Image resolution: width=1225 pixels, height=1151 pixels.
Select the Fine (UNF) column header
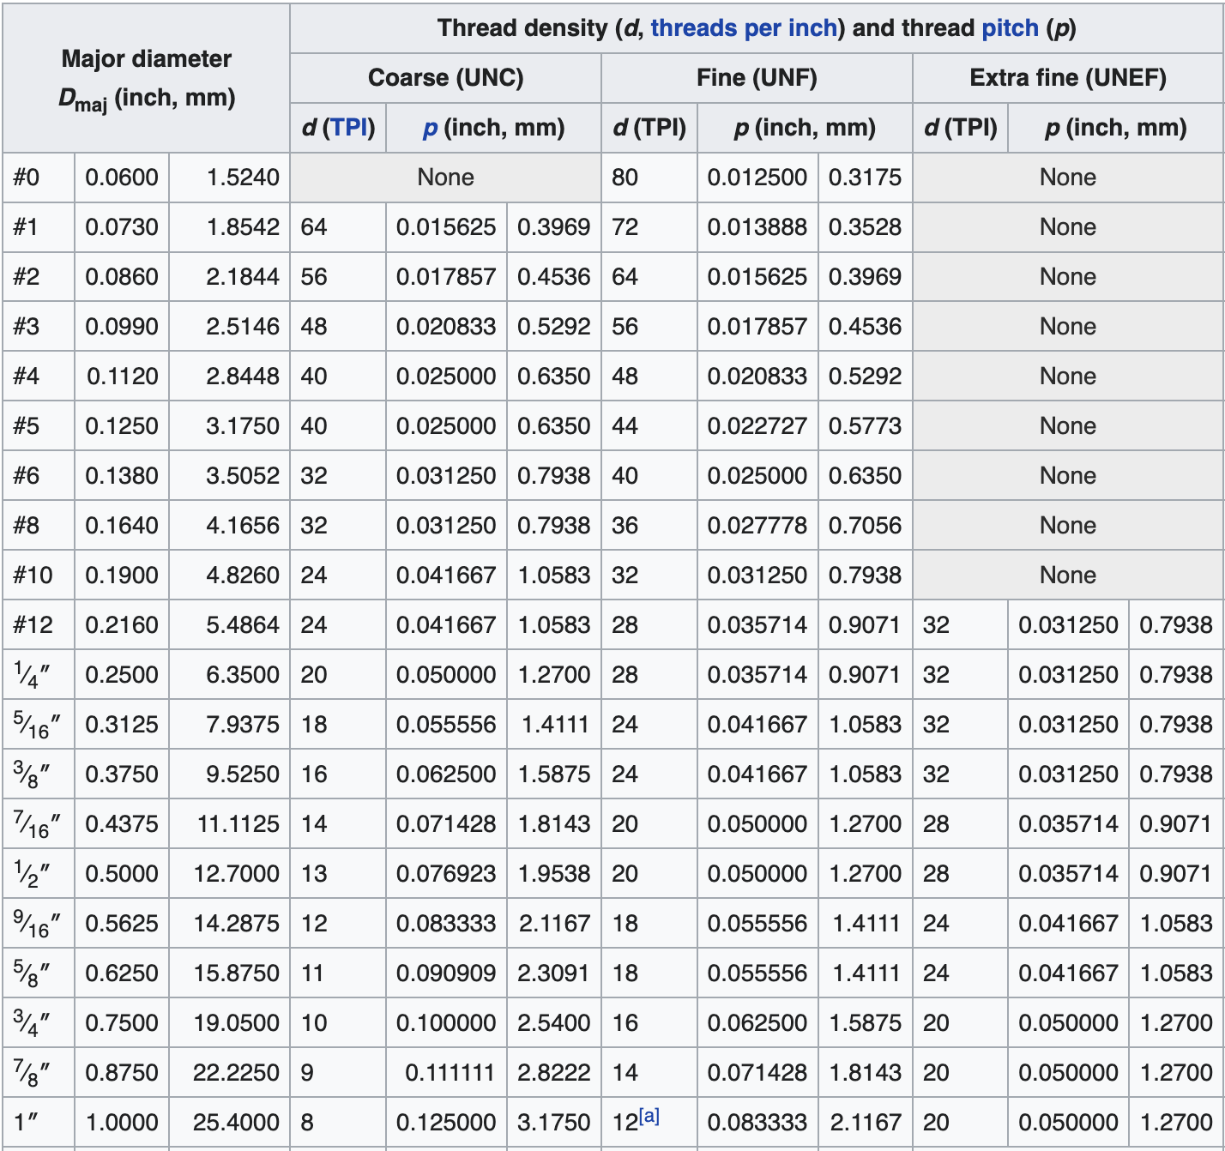pyautogui.click(x=756, y=79)
